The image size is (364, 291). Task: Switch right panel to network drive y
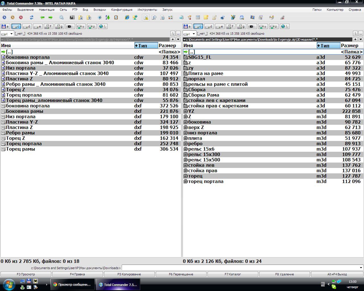pyautogui.click(x=263, y=26)
